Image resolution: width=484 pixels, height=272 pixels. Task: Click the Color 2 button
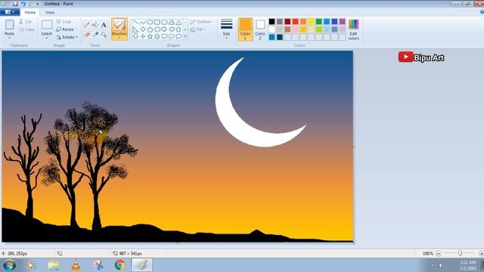(260, 29)
